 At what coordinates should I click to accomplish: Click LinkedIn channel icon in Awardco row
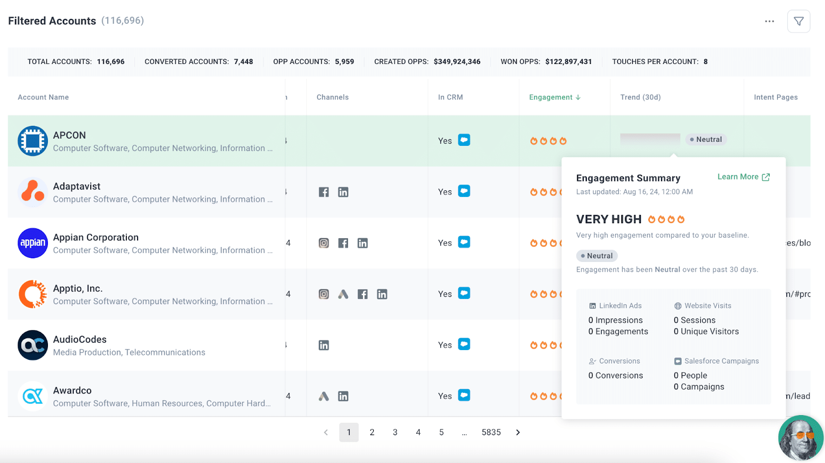tap(343, 396)
